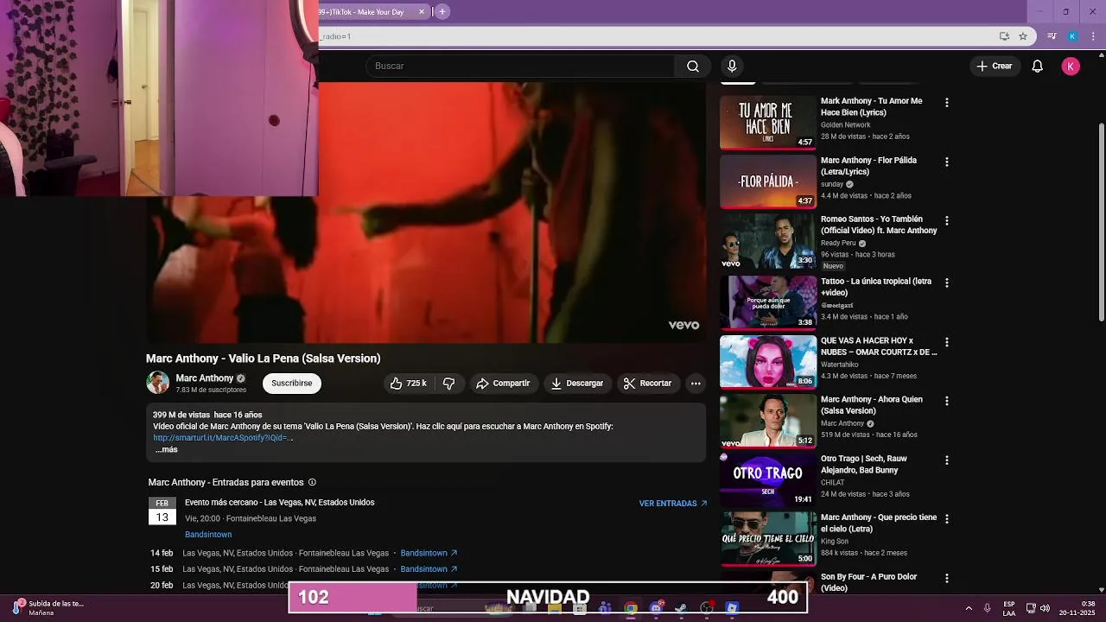Subscribe with the Suscribirse button
The width and height of the screenshot is (1106, 622).
click(x=292, y=384)
